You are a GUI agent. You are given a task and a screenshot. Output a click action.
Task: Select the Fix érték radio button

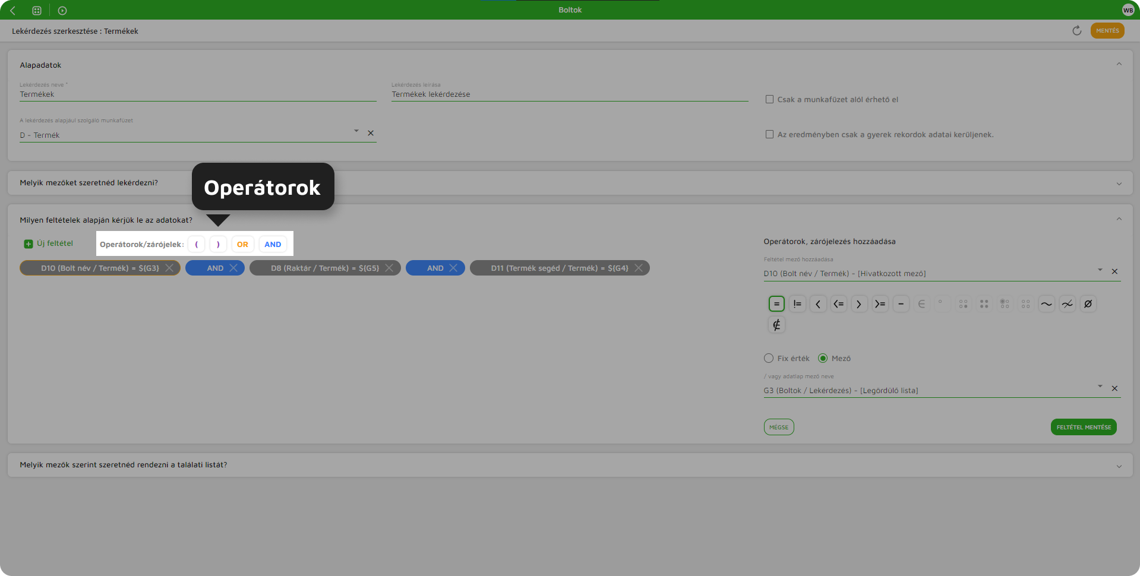(x=769, y=358)
